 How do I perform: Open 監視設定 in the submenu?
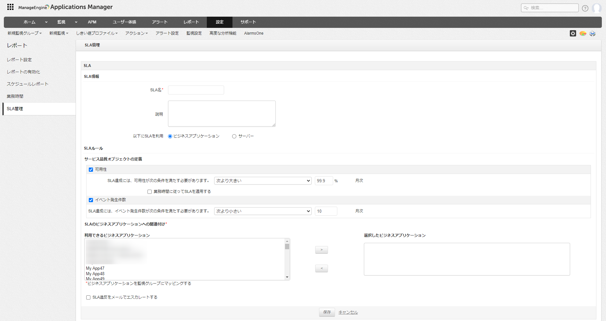coord(194,33)
